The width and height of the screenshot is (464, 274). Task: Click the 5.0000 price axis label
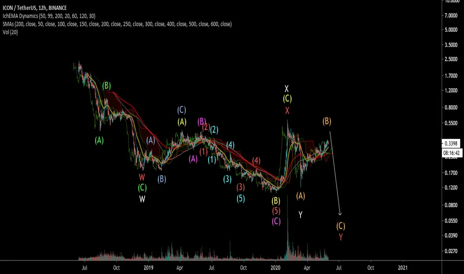point(451,30)
